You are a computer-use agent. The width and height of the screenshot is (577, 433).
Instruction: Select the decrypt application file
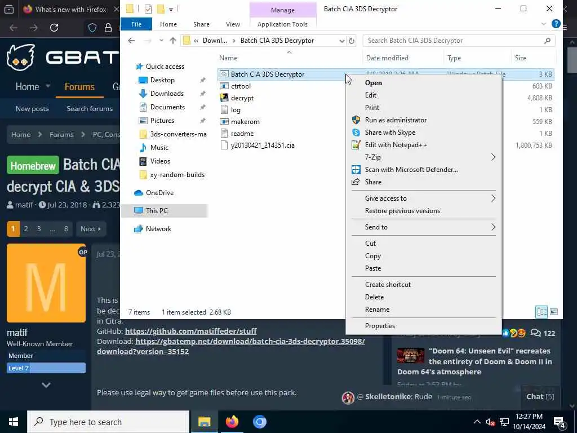tap(242, 98)
